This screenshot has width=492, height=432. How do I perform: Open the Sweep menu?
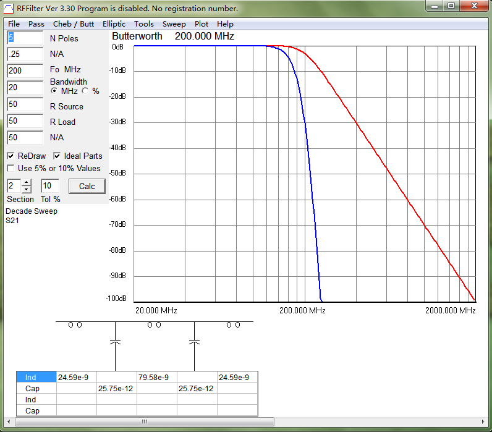(174, 24)
